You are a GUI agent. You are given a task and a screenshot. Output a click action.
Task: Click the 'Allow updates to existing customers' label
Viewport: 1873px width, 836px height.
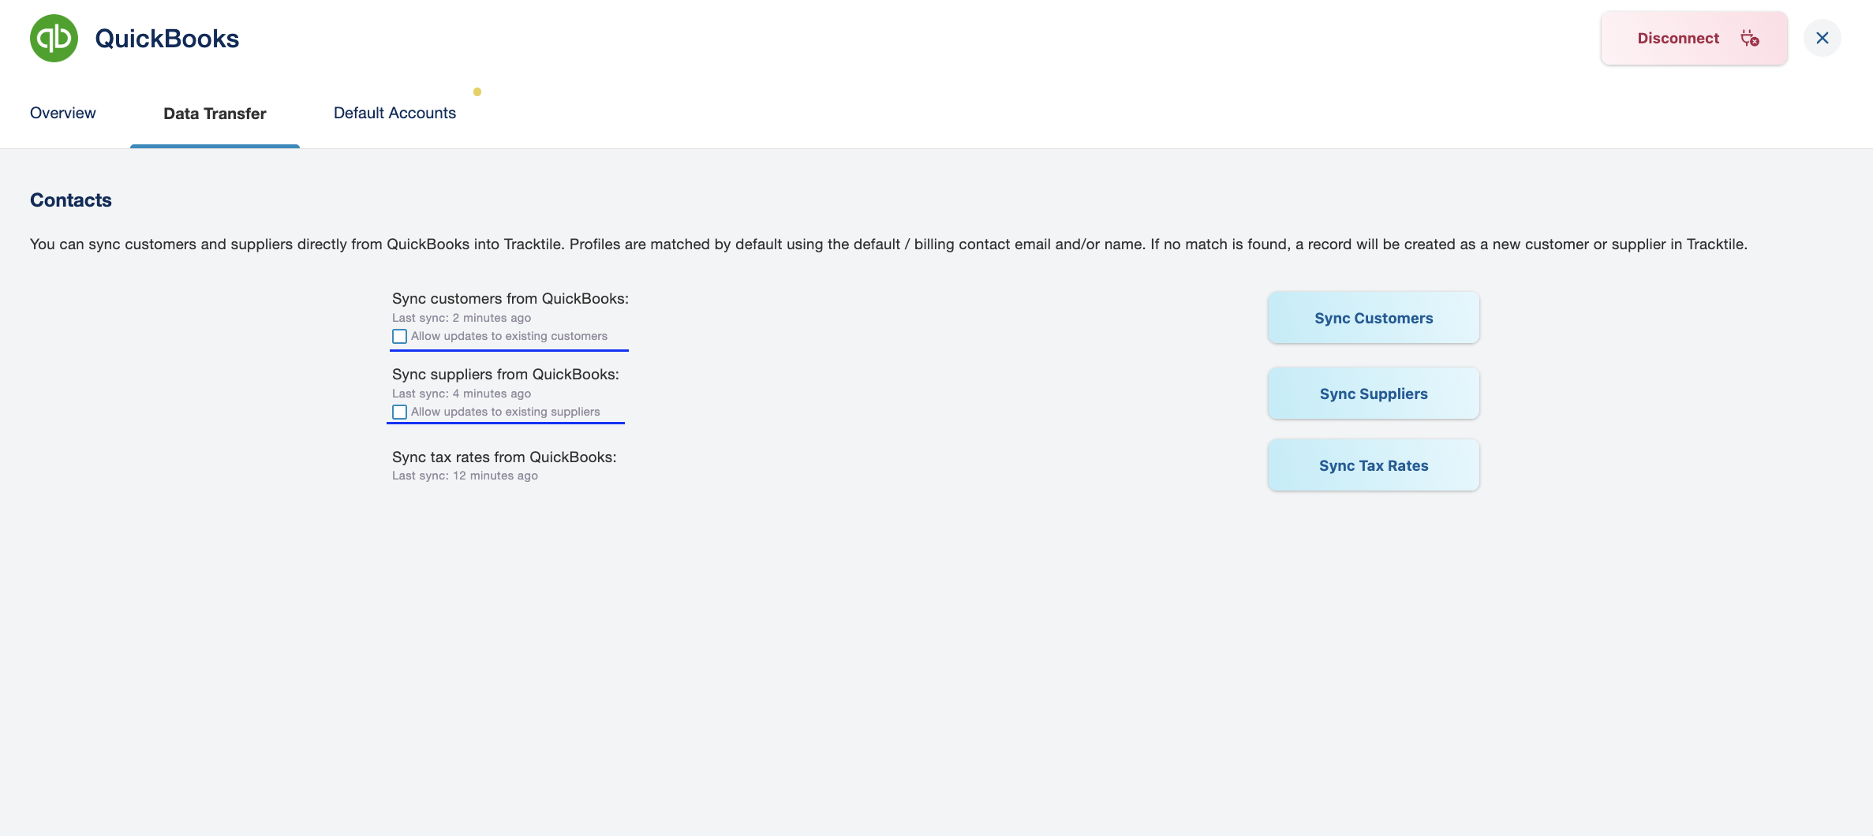pyautogui.click(x=509, y=336)
